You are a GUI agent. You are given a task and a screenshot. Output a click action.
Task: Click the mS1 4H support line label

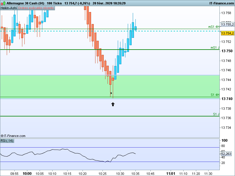(x=214, y=27)
